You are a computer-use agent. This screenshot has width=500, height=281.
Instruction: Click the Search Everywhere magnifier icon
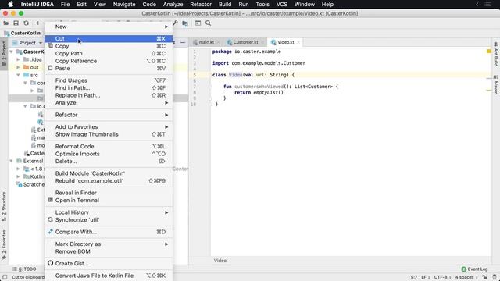209,23
